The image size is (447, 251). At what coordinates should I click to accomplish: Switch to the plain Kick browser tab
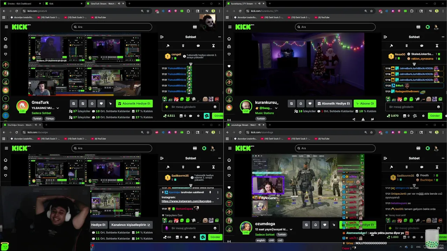tap(64, 3)
